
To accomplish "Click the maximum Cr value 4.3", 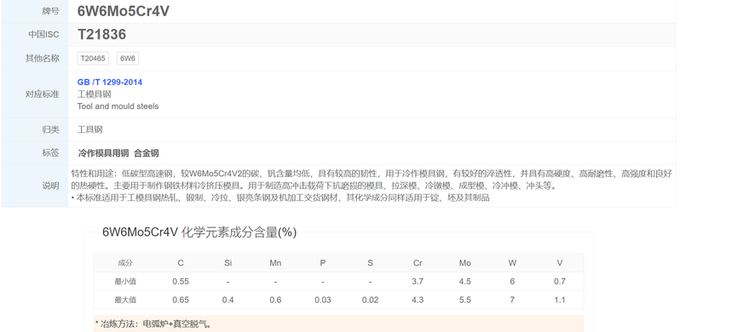I will tap(418, 300).
